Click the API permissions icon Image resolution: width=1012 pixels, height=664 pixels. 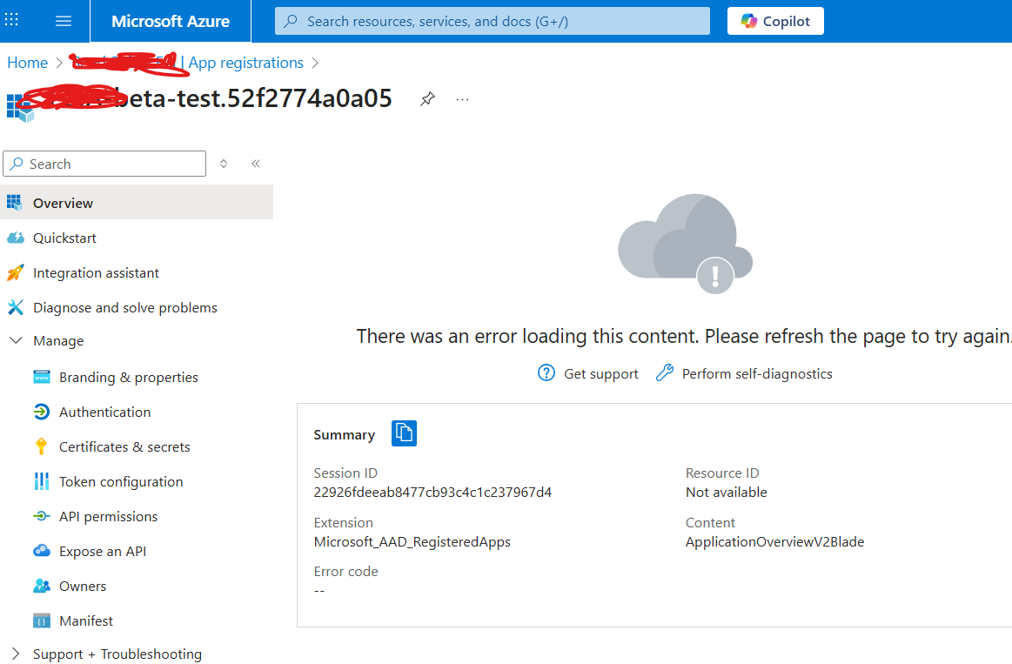tap(41, 516)
